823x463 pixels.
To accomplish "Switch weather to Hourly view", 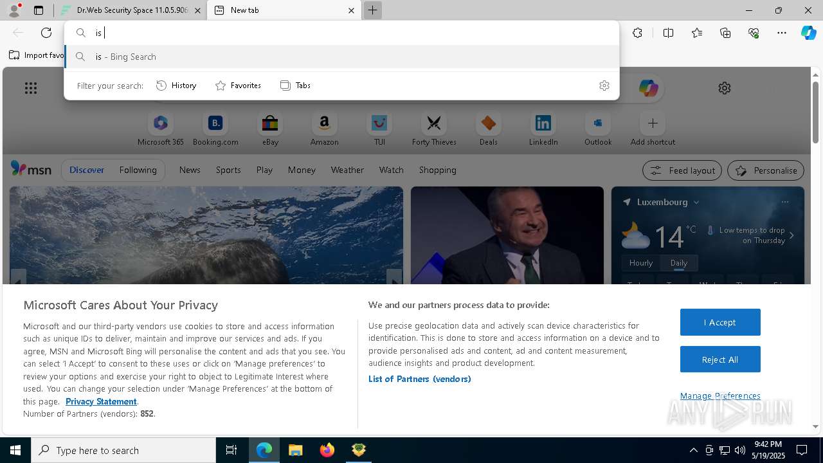I will click(x=640, y=262).
